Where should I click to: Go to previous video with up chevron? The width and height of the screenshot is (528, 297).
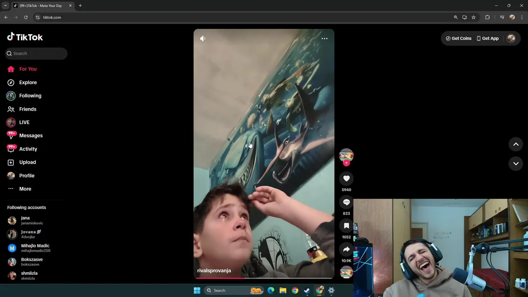(516, 144)
